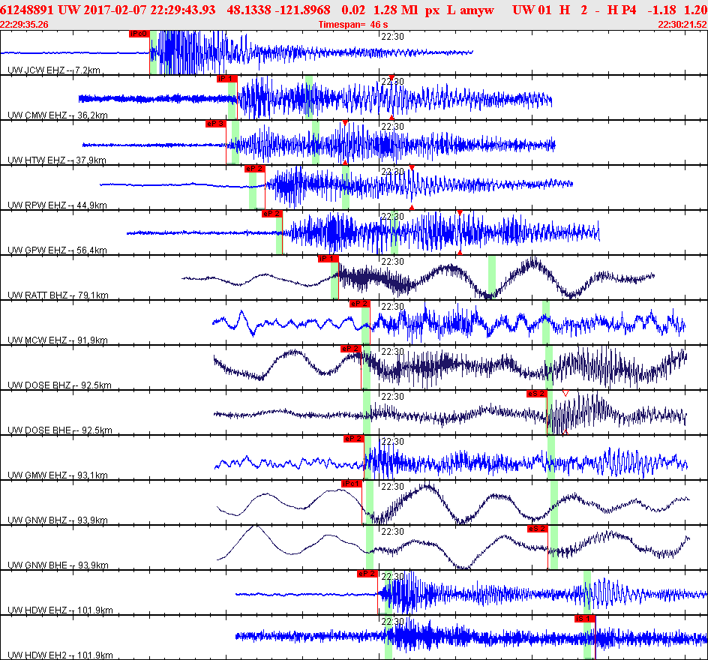Click the 48.1338 -121.8968 coordinates in header
708x660 pixels.
tap(278, 10)
